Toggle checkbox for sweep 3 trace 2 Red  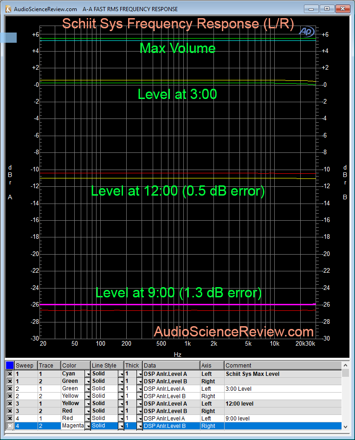pyautogui.click(x=10, y=411)
